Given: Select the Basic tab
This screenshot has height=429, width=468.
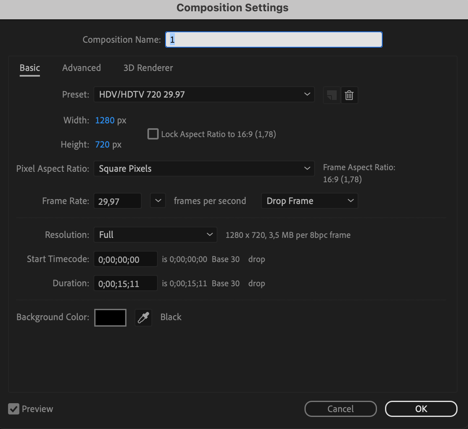Looking at the screenshot, I should point(30,68).
